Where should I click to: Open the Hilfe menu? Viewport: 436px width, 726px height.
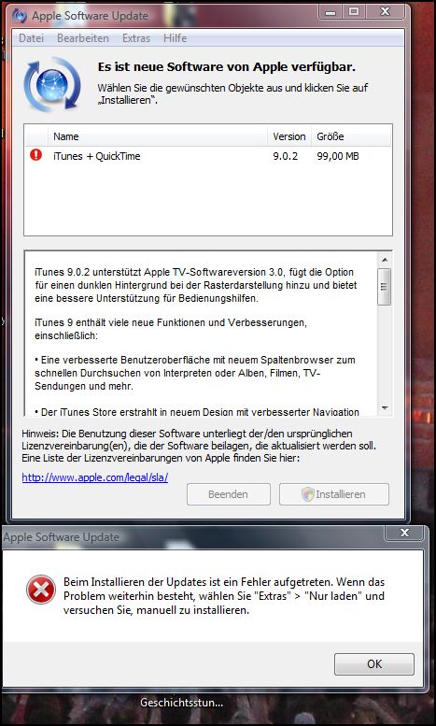[x=175, y=38]
